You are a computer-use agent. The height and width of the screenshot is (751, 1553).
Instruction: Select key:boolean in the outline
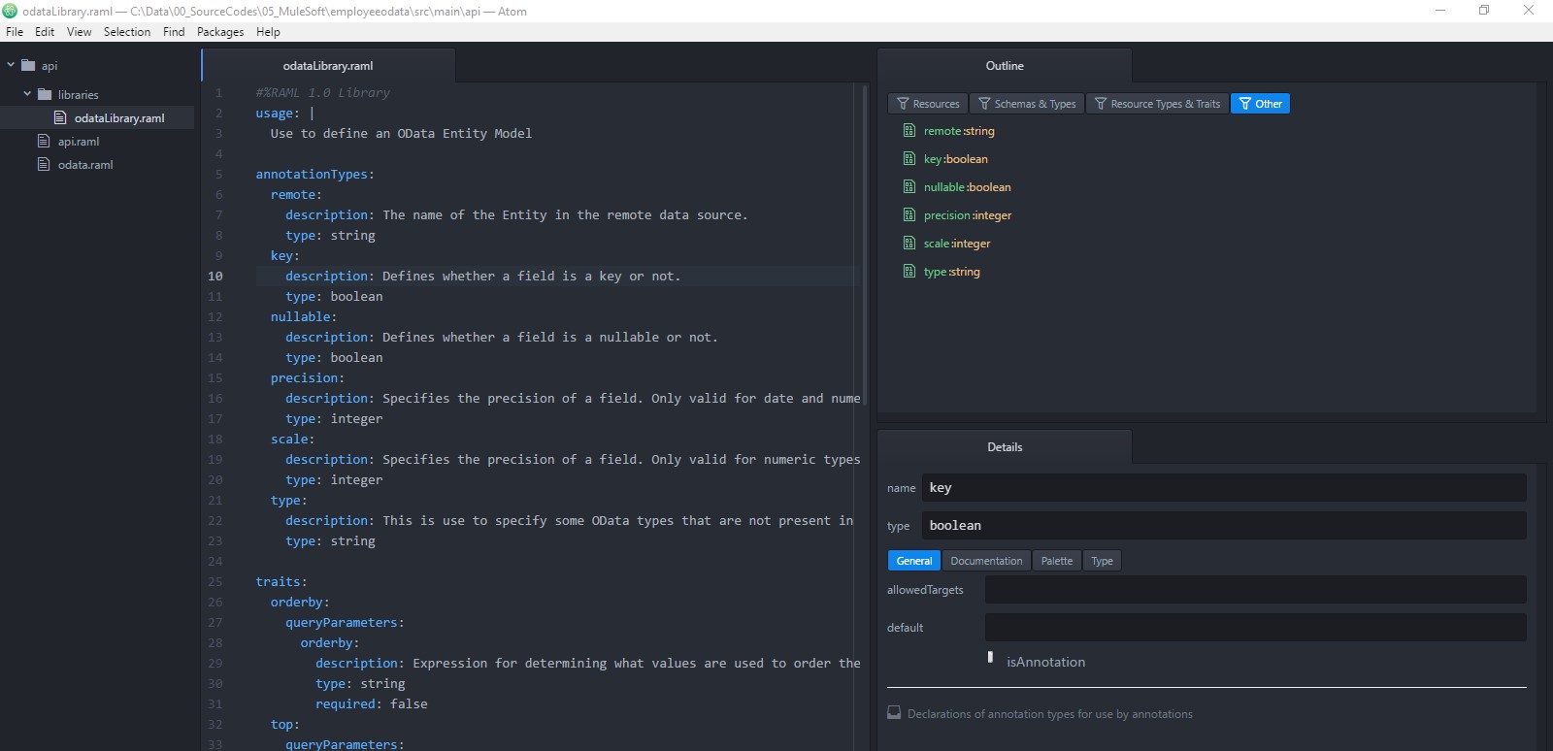(x=956, y=159)
